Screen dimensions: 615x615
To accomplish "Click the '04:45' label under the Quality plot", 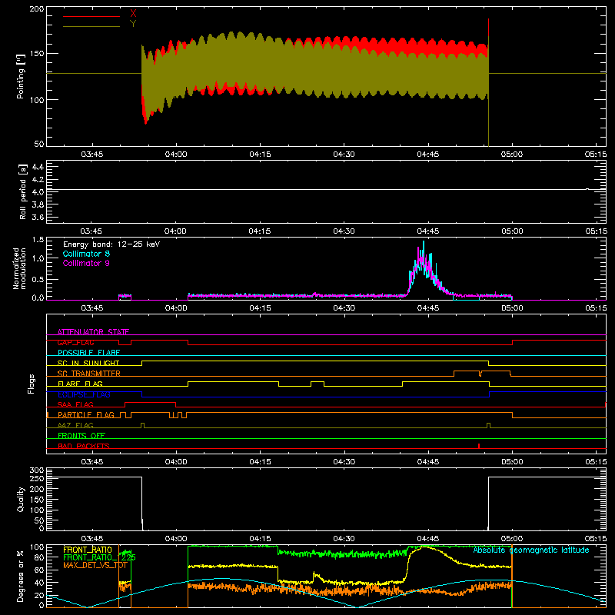I will (428, 539).
